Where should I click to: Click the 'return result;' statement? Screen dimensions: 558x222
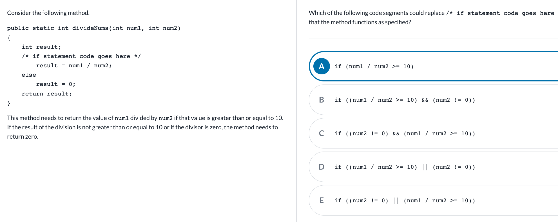47,94
